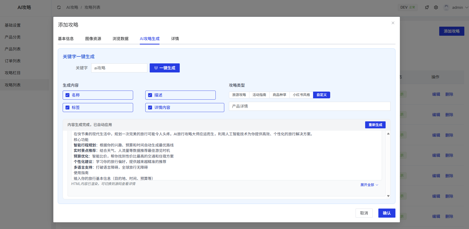Viewport: 469px width, 229px height.
Task: Open the settings gear icon
Action: pyautogui.click(x=436, y=8)
